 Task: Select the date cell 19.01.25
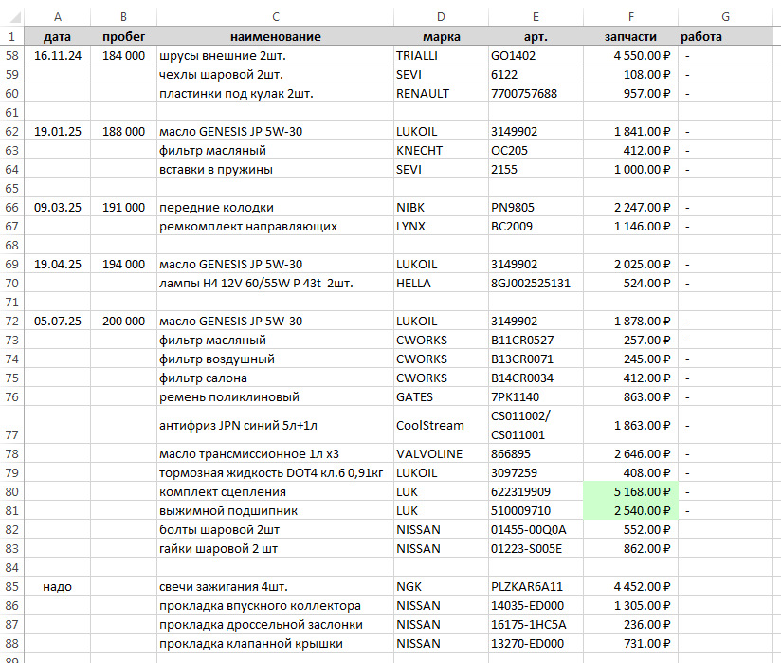57,131
